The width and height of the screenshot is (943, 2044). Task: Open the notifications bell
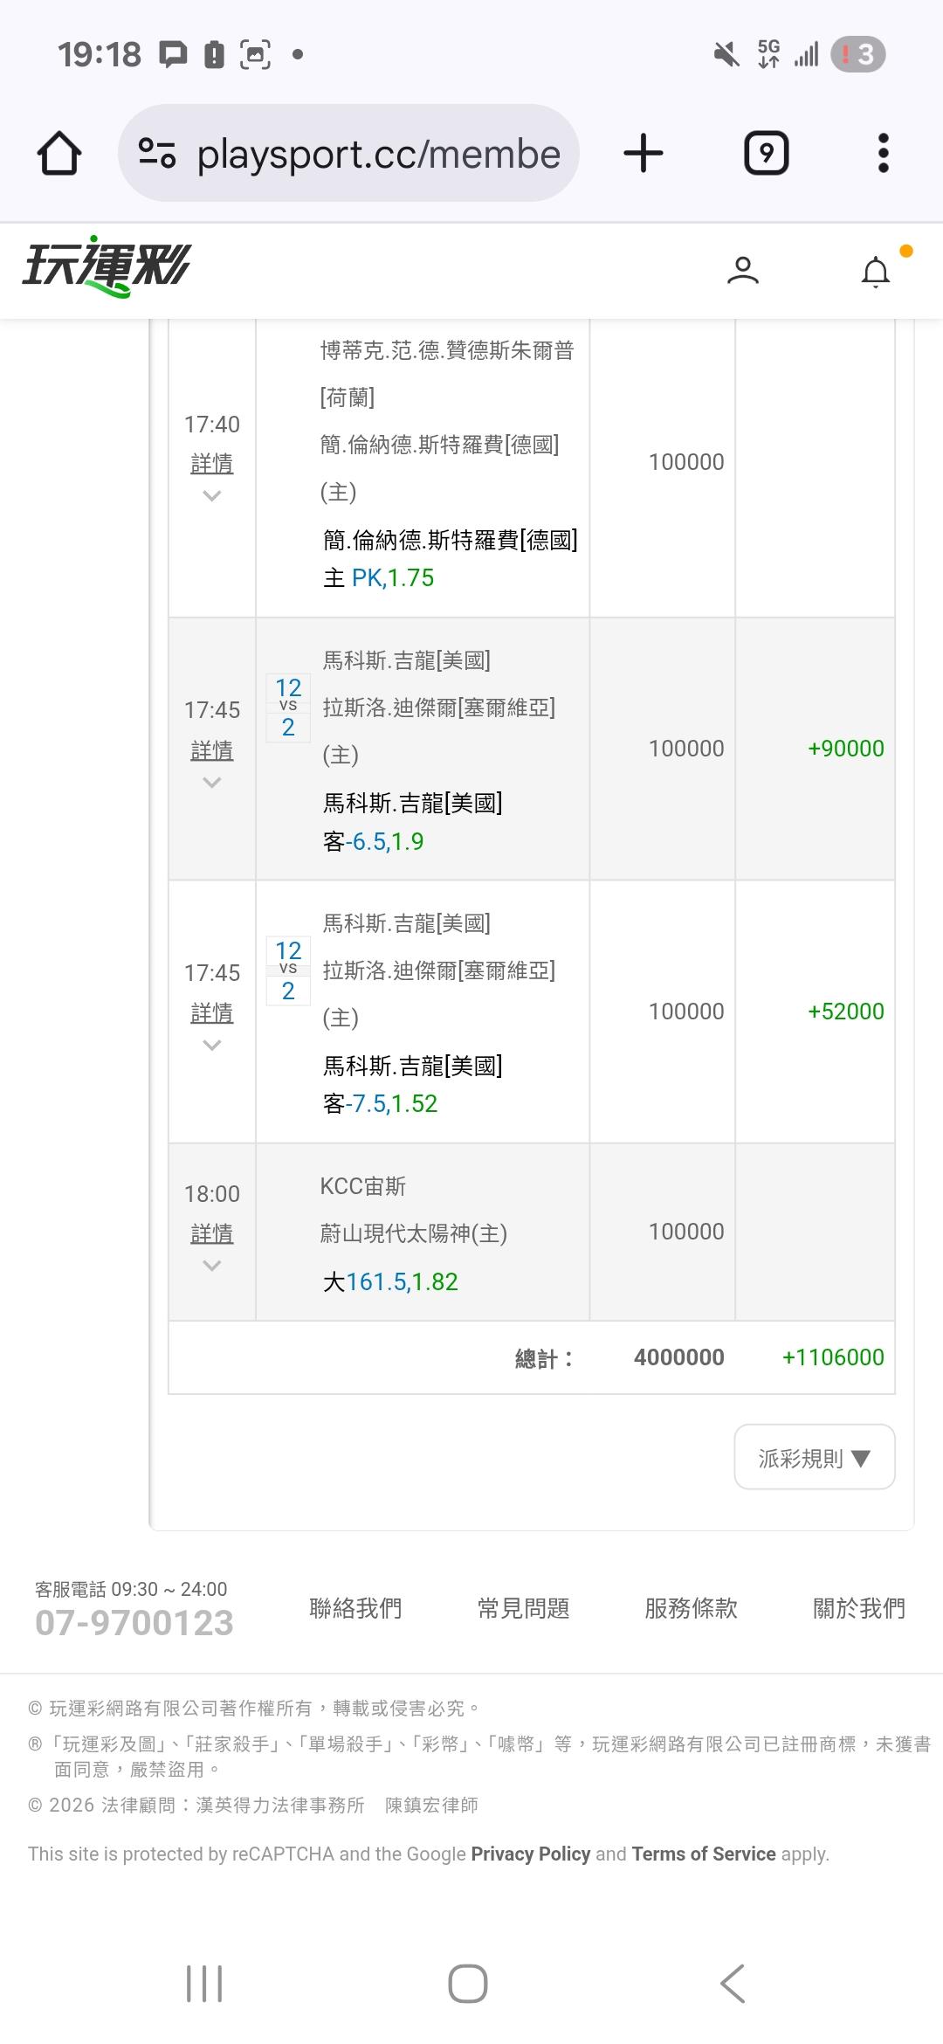[x=876, y=273]
